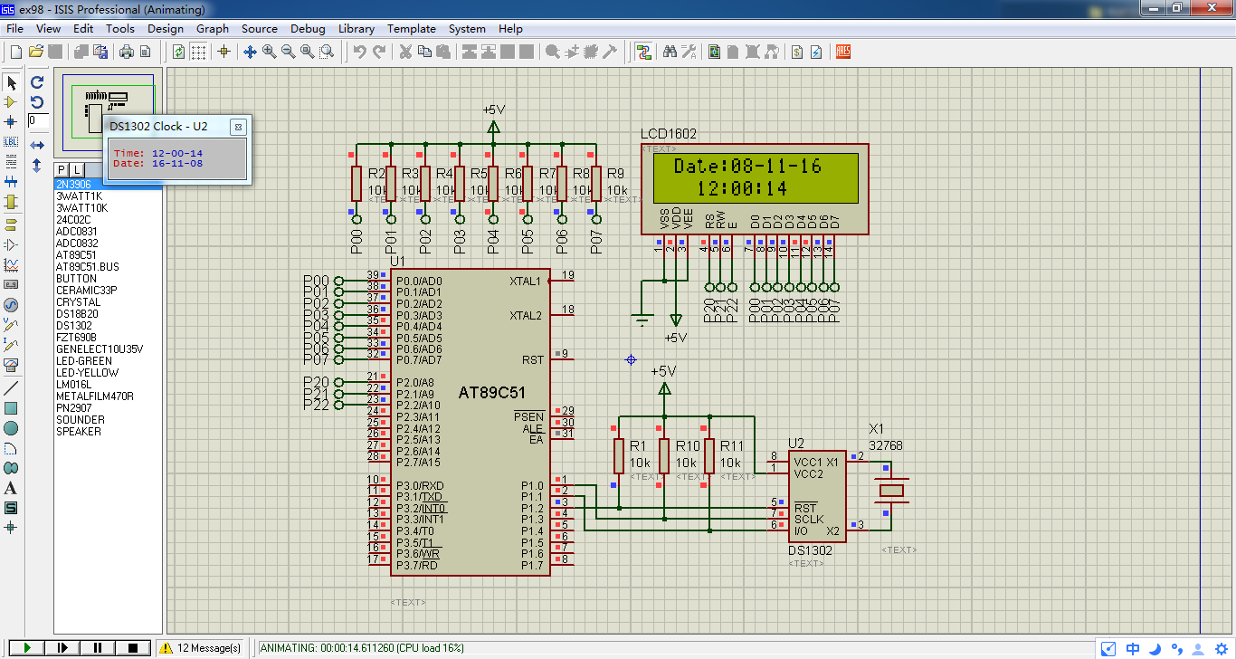Click the Pan/center view arrows icon

point(250,52)
